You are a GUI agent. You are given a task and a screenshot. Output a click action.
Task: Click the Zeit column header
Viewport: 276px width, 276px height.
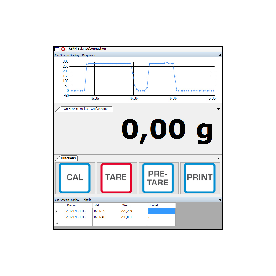(x=106, y=205)
